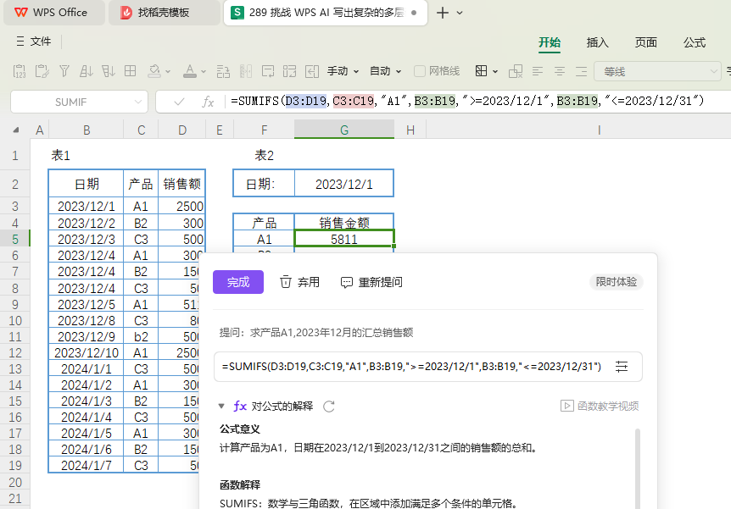Viewport: 731px width, 509px height.
Task: Select row 5 header
Action: point(15,239)
